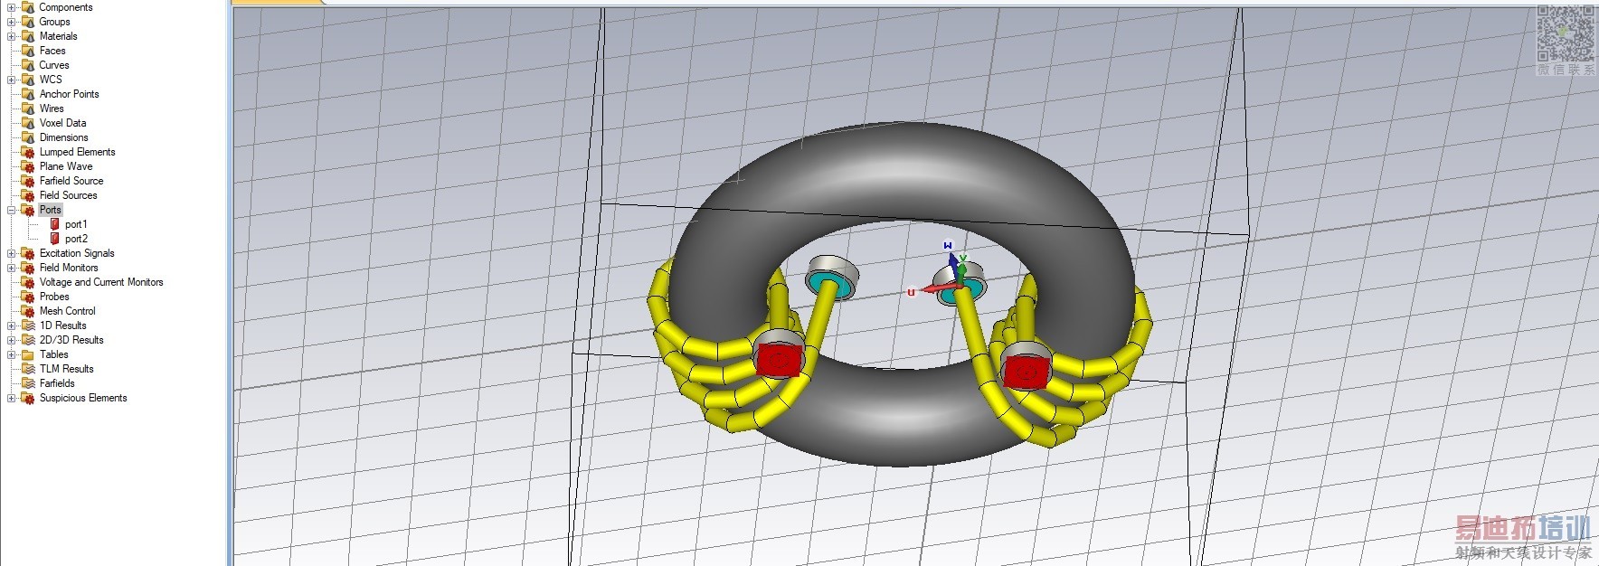Collapse the Ports tree node

12,210
